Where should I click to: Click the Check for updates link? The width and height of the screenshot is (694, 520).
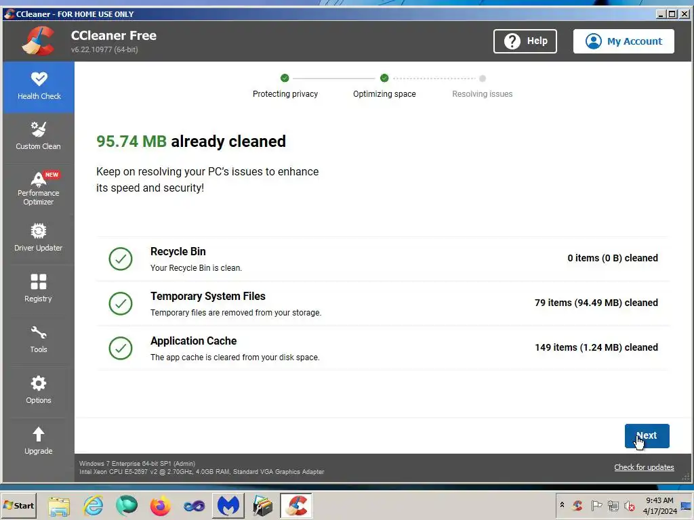point(644,467)
